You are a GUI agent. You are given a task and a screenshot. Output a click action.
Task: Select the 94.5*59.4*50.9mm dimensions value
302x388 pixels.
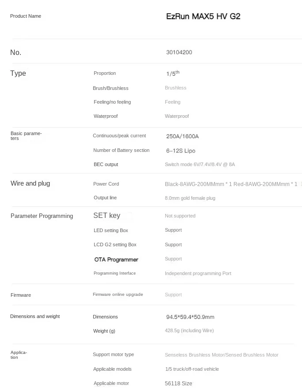[190, 317]
